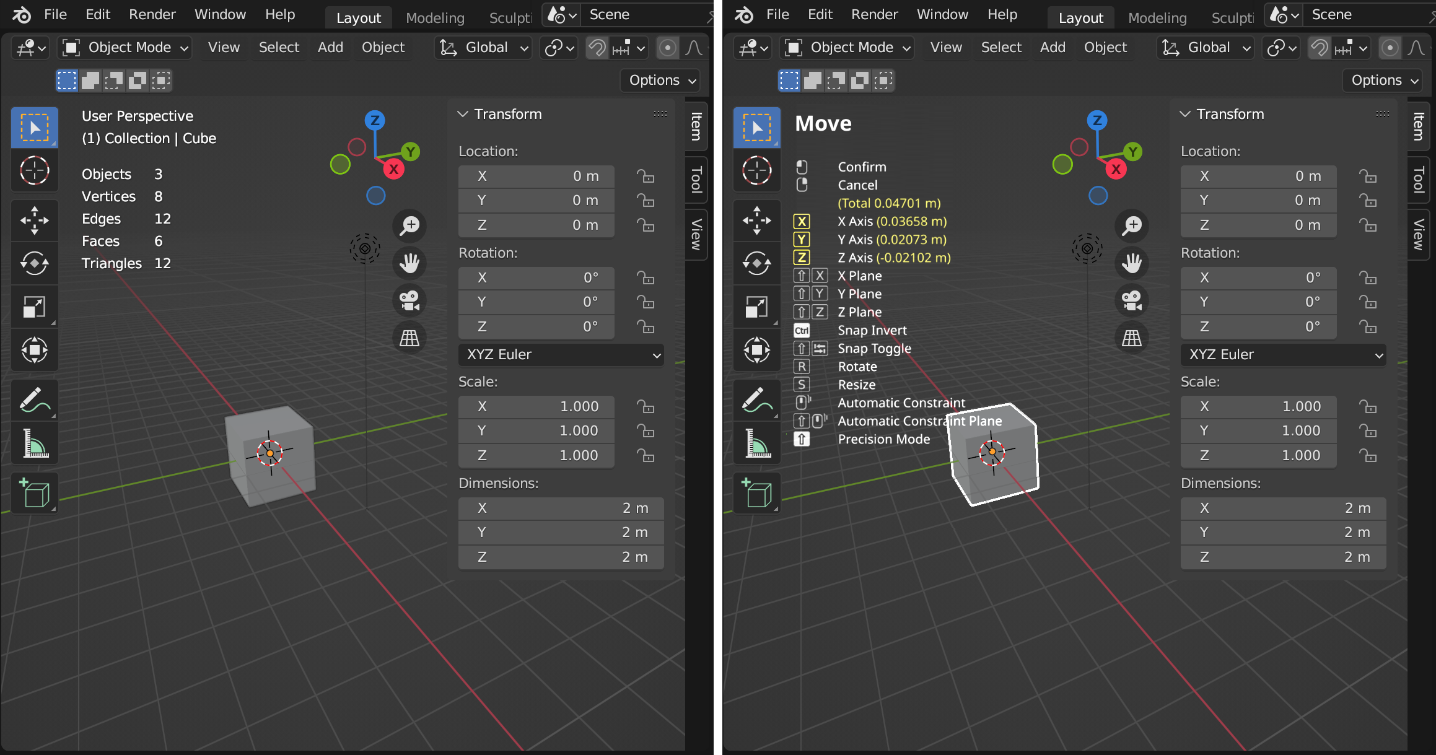The width and height of the screenshot is (1436, 755).
Task: Open Options dropdown in left window
Action: tap(662, 81)
